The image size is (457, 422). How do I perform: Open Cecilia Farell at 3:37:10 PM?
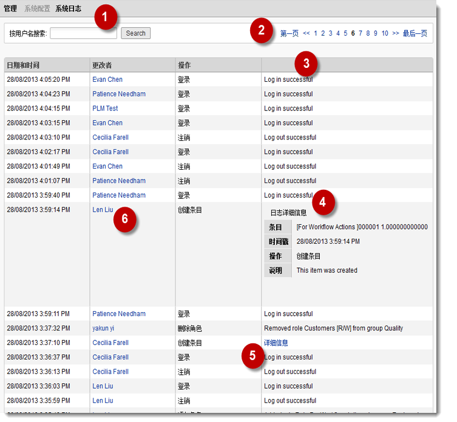click(x=110, y=343)
